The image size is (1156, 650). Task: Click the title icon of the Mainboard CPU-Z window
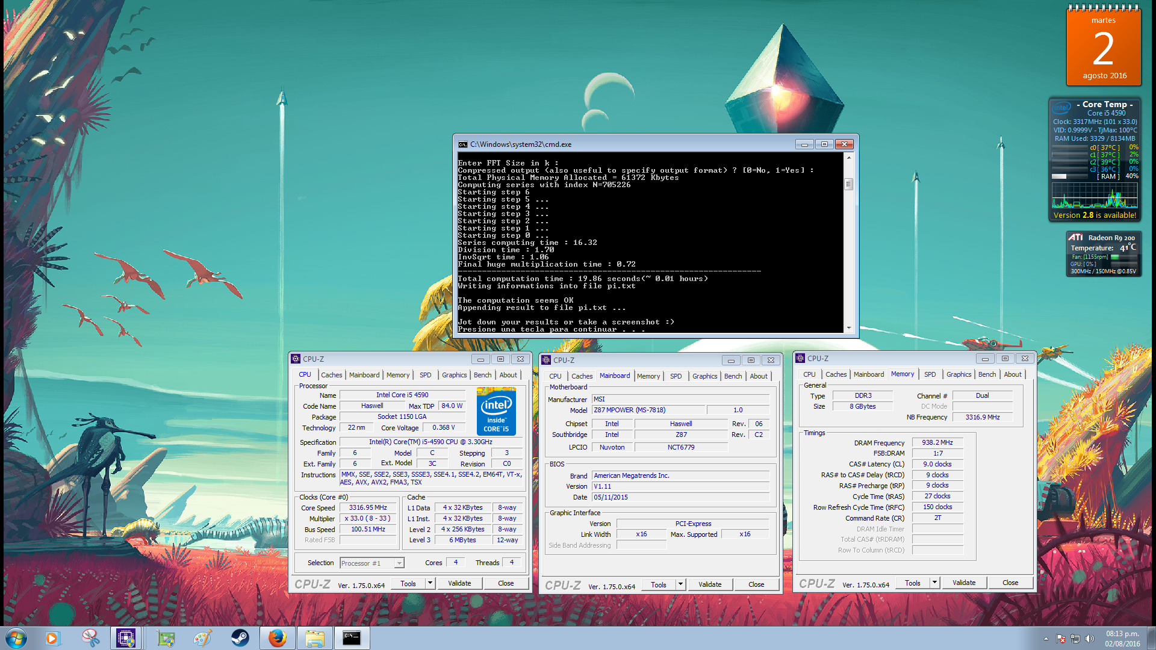click(x=546, y=360)
